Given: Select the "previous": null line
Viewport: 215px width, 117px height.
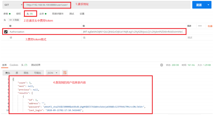Looking at the screenshot, I should (28, 90).
